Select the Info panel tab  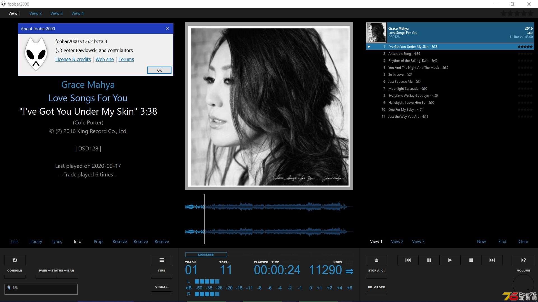coord(78,241)
